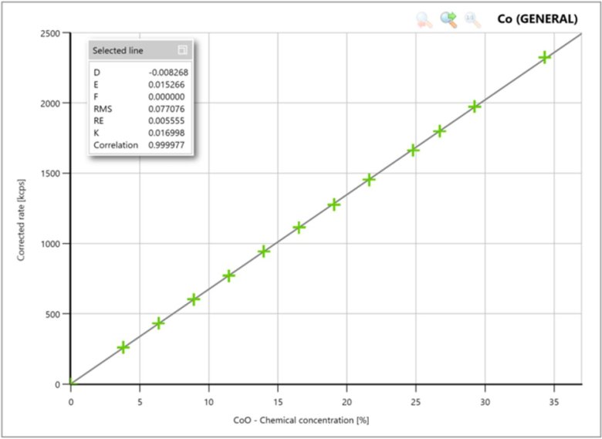Click the data point near 19% concentration
The image size is (602, 439).
click(334, 204)
